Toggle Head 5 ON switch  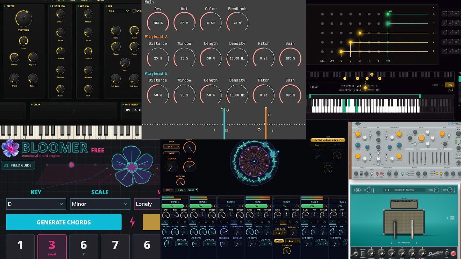tap(285, 206)
